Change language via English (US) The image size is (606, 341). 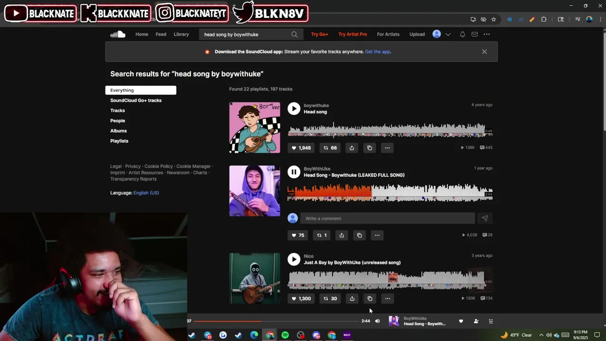(x=146, y=193)
